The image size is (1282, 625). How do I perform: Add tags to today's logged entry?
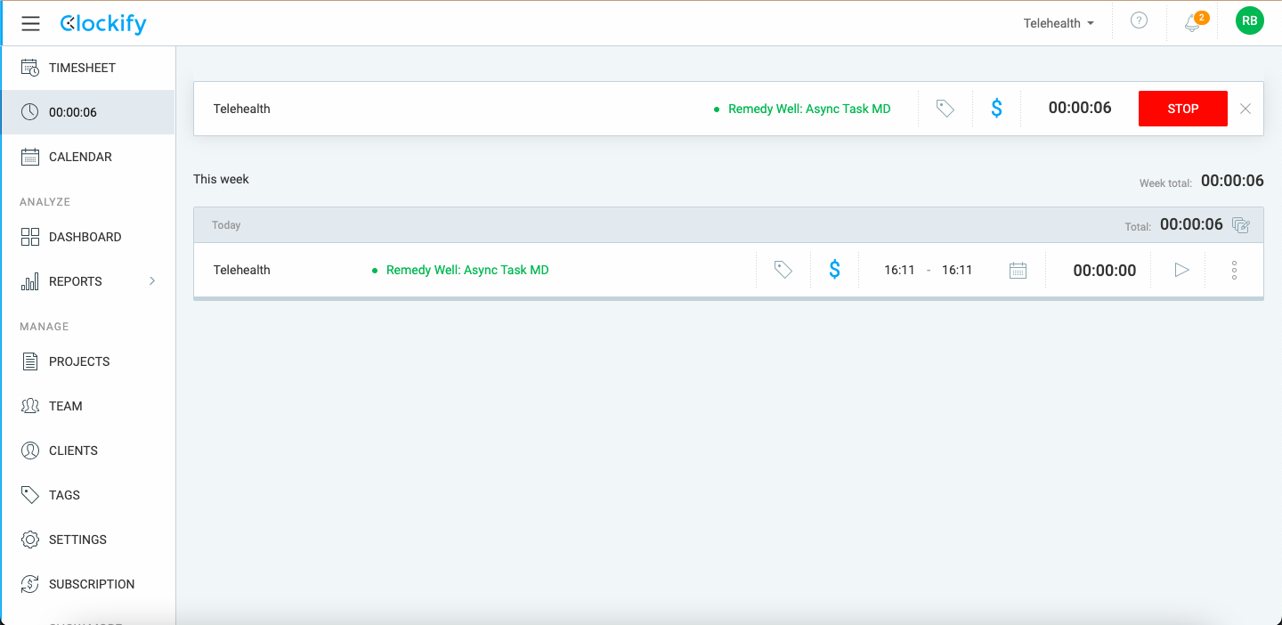coord(783,270)
